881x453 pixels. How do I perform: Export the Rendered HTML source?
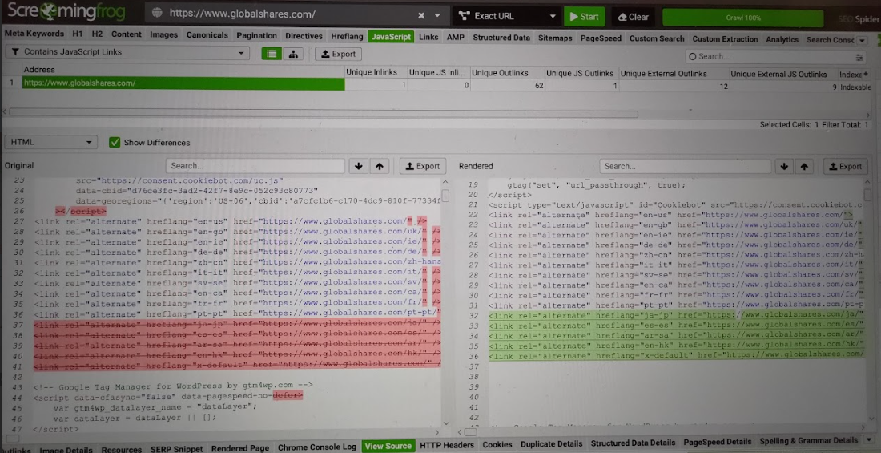pos(847,167)
